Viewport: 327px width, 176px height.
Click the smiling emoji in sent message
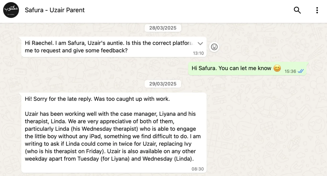tap(277, 68)
